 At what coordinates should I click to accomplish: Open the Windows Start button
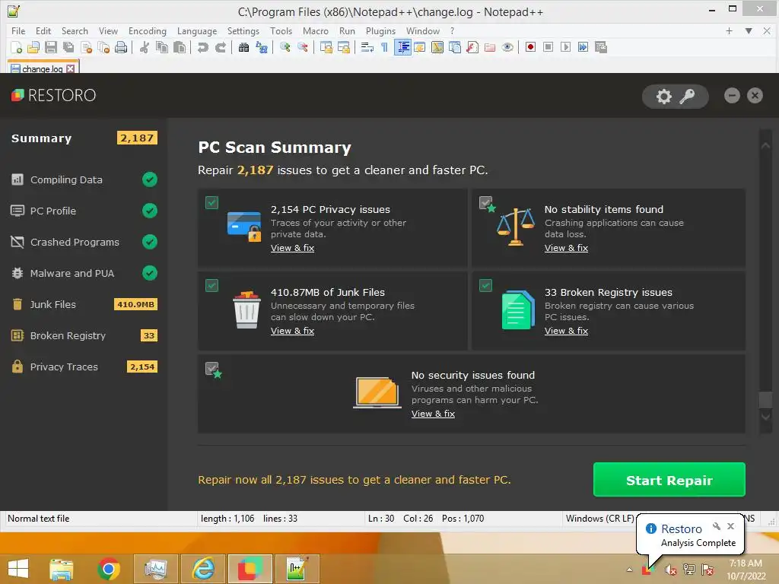coord(18,569)
